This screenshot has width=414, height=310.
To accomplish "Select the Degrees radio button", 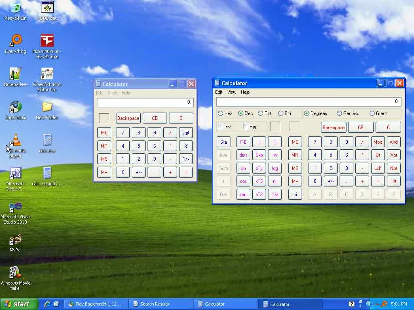I will click(315, 113).
